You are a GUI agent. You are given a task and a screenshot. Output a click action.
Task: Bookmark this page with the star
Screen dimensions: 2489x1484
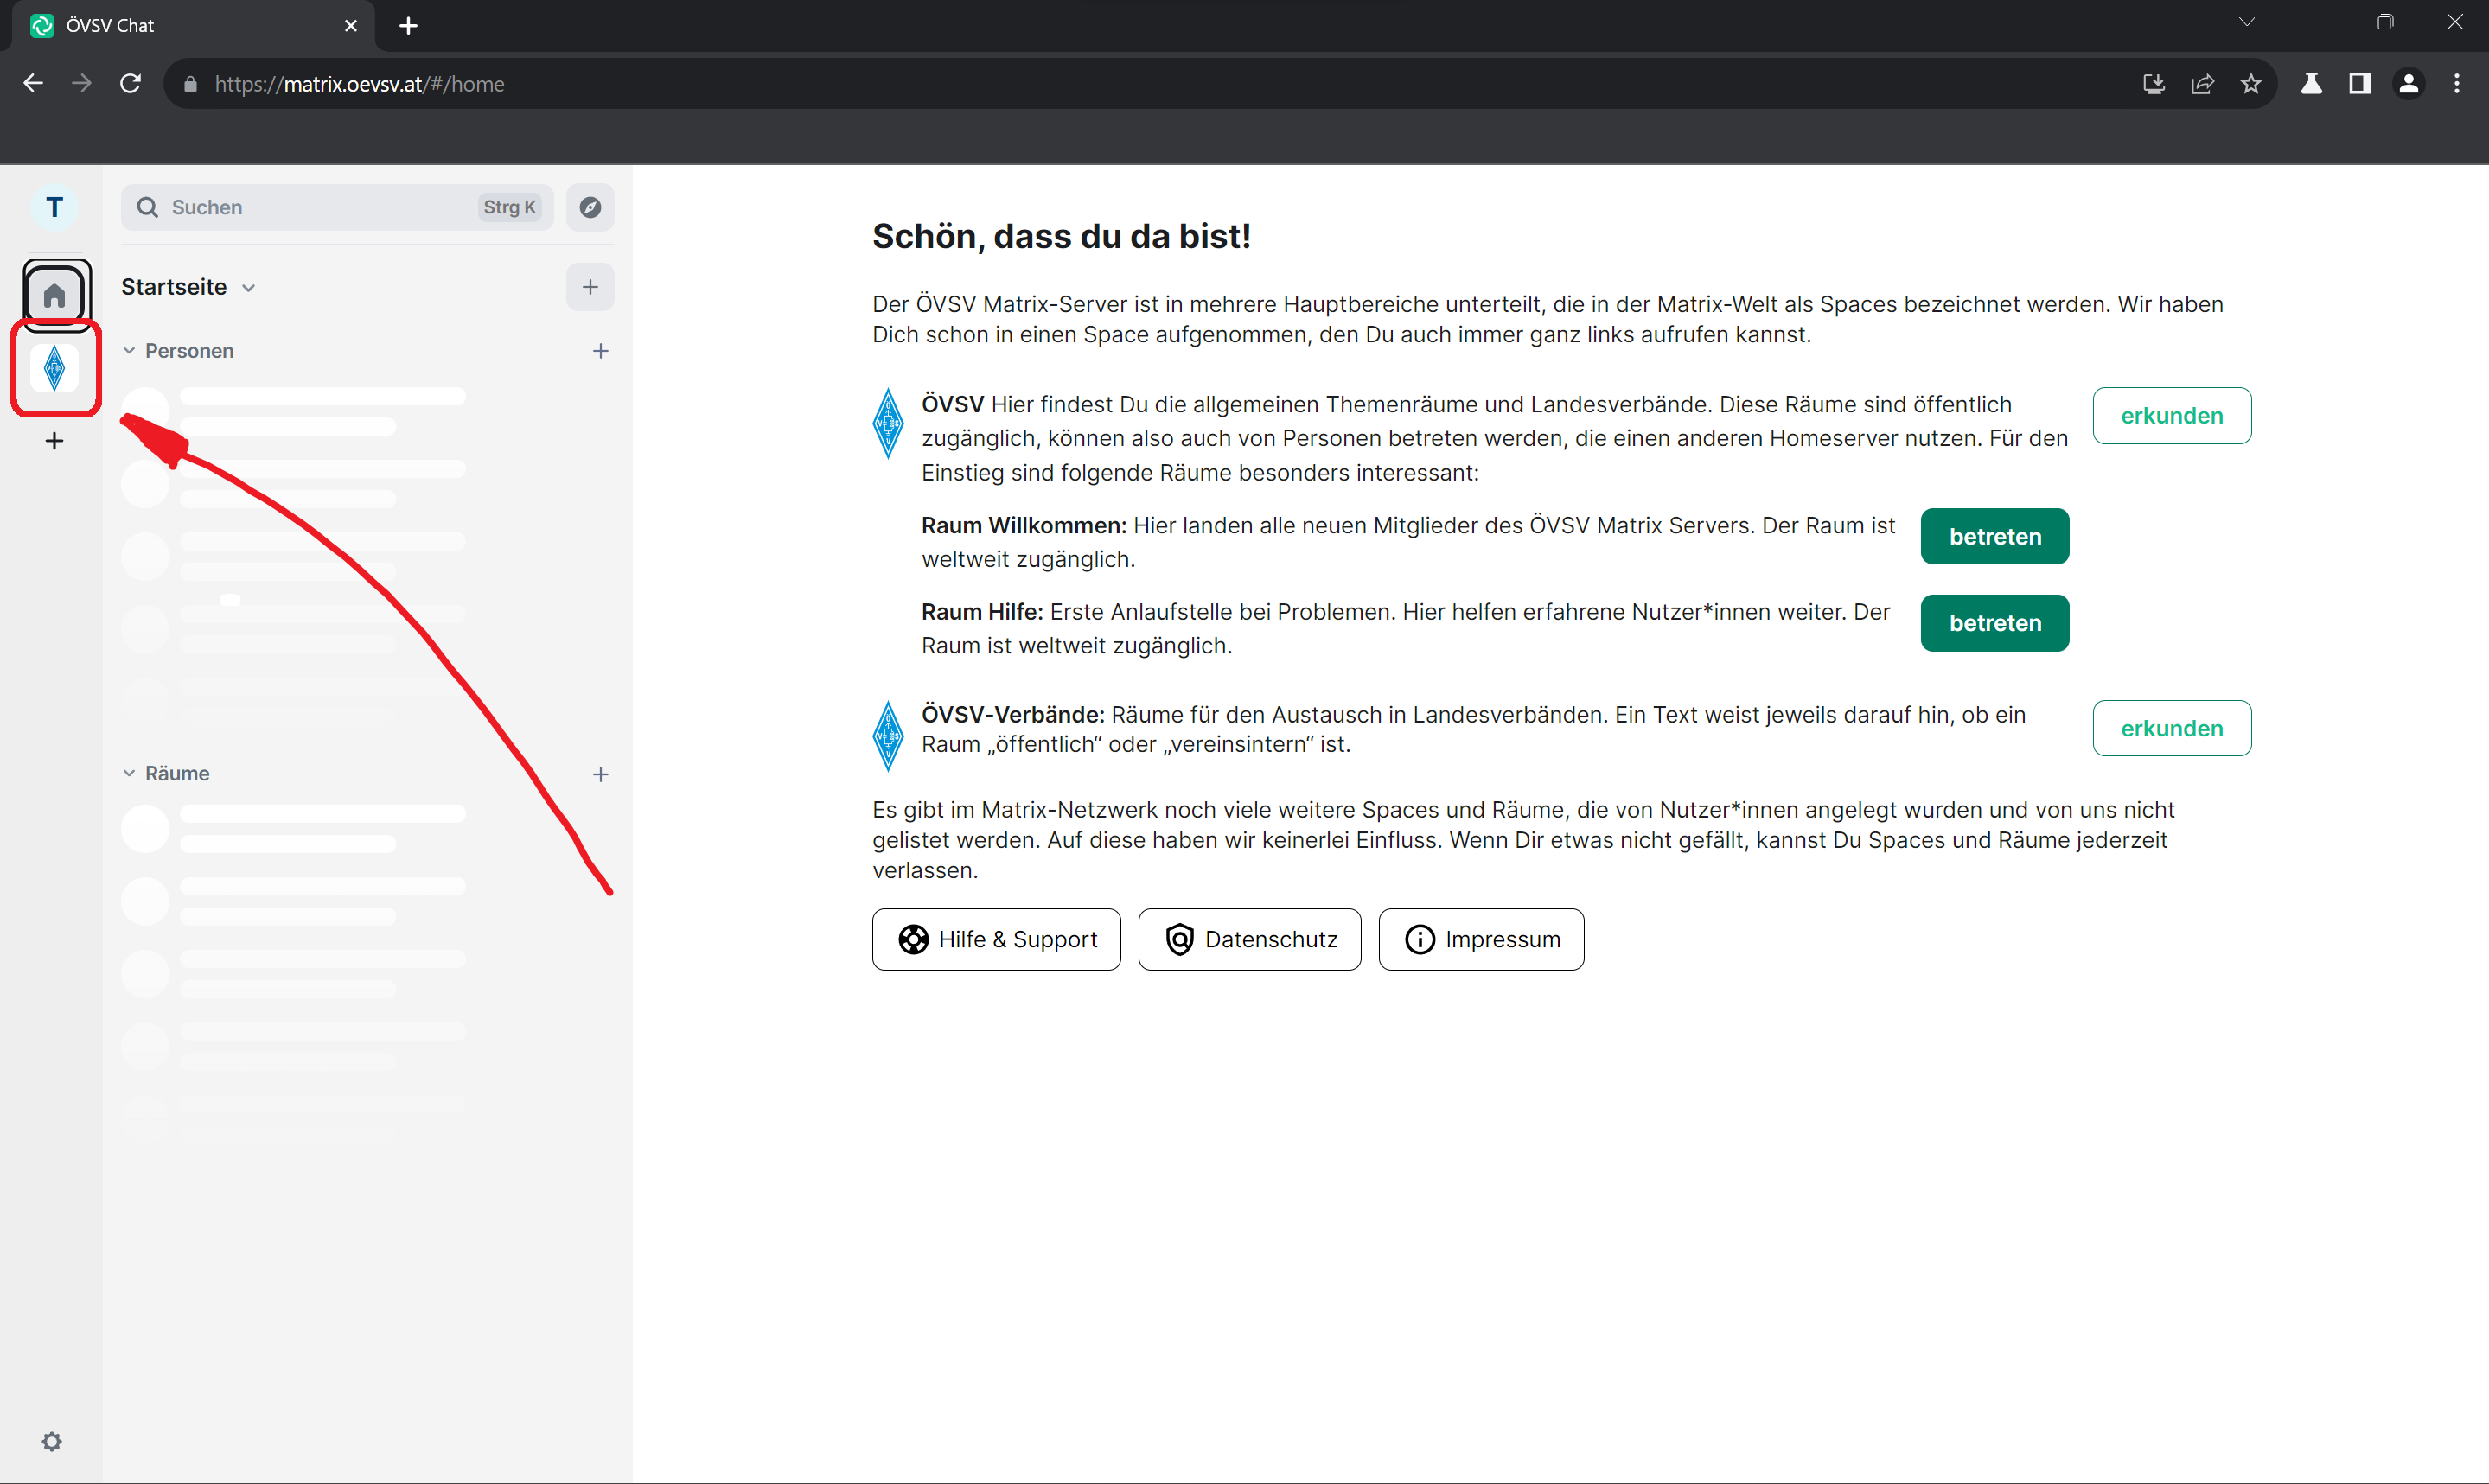2250,84
